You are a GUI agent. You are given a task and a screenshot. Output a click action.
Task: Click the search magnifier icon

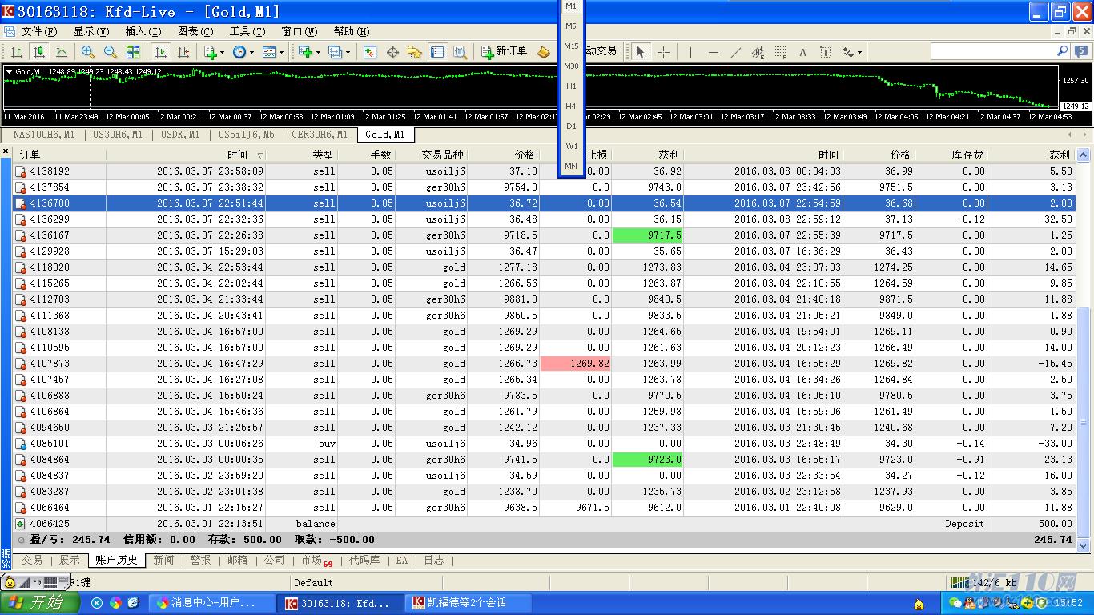(1063, 51)
